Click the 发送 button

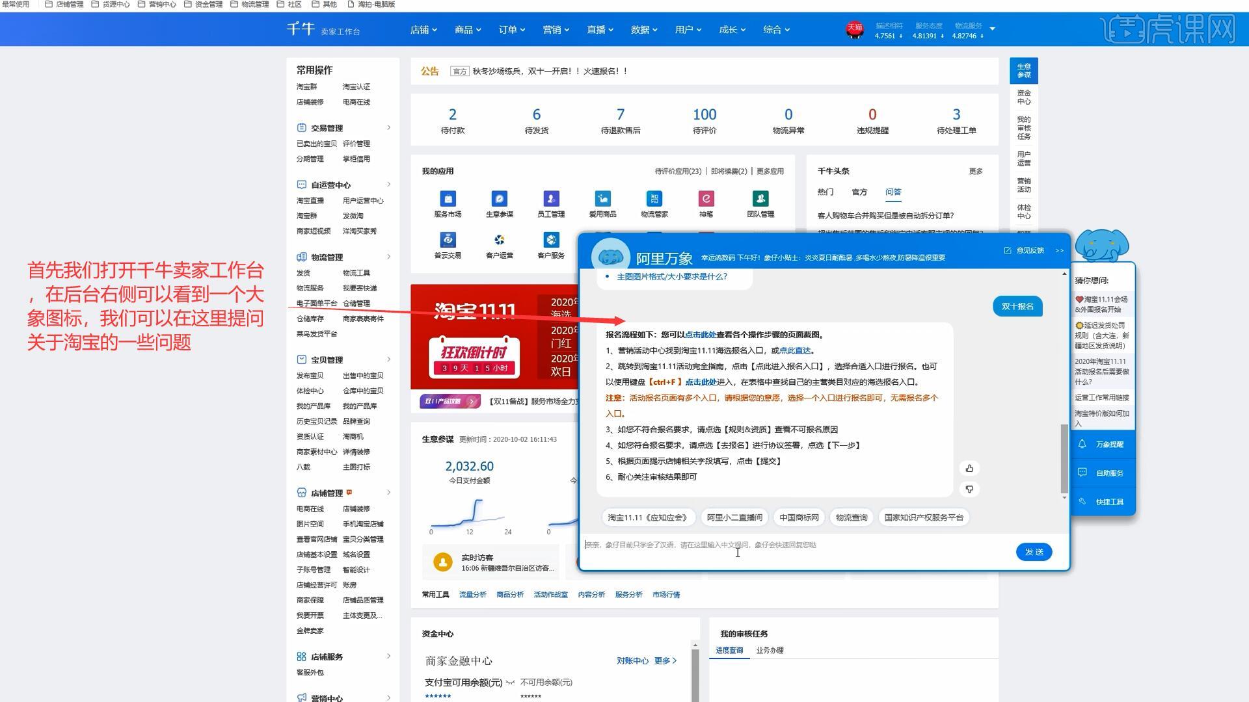[1034, 552]
